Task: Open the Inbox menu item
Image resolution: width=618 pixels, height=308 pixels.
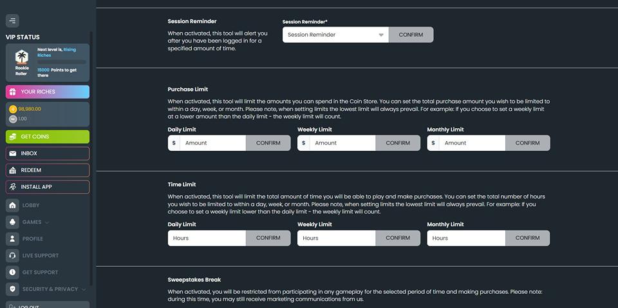Action: coord(47,153)
